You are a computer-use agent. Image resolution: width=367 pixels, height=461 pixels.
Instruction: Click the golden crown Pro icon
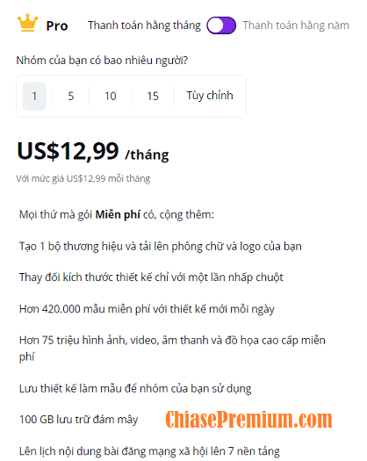pyautogui.click(x=27, y=23)
